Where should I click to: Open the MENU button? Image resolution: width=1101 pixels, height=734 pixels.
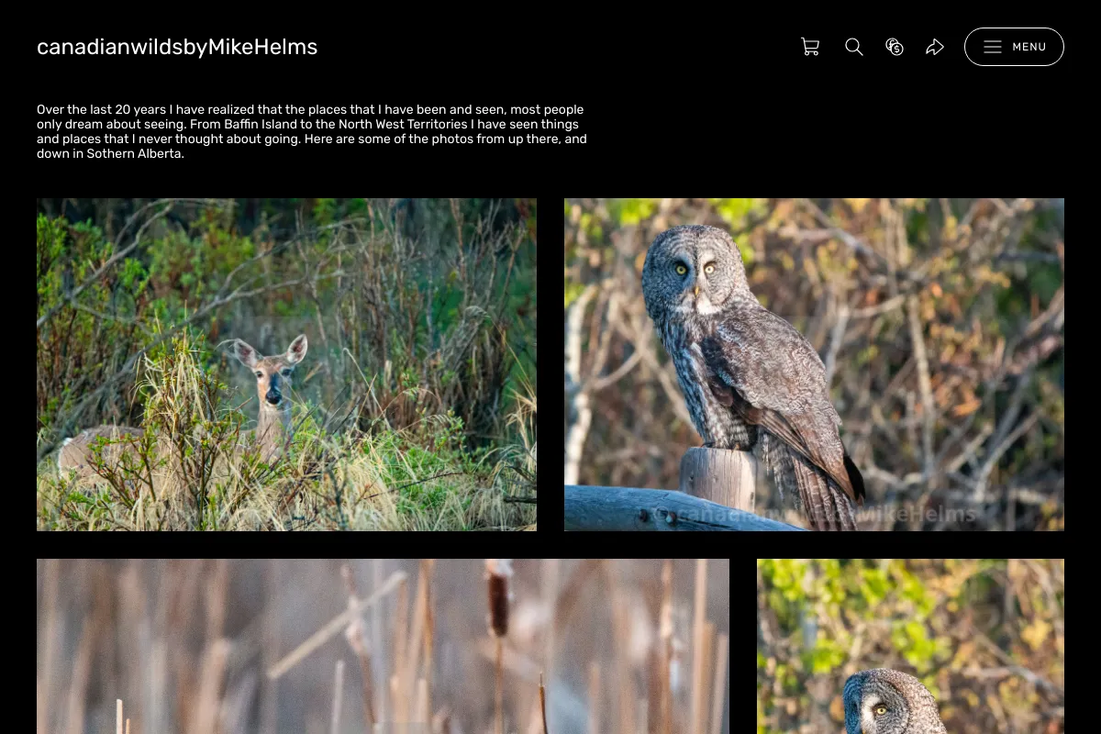tap(1014, 47)
